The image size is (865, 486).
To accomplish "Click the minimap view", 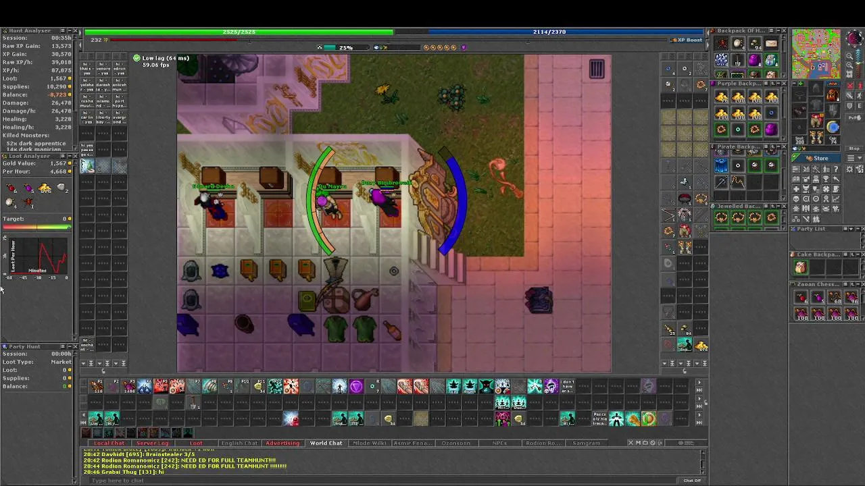I will 816,53.
